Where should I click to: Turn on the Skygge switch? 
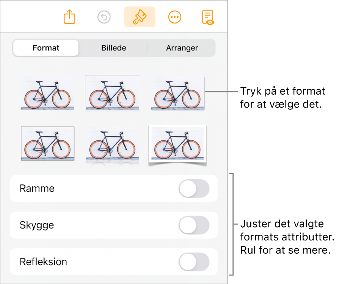click(x=194, y=225)
